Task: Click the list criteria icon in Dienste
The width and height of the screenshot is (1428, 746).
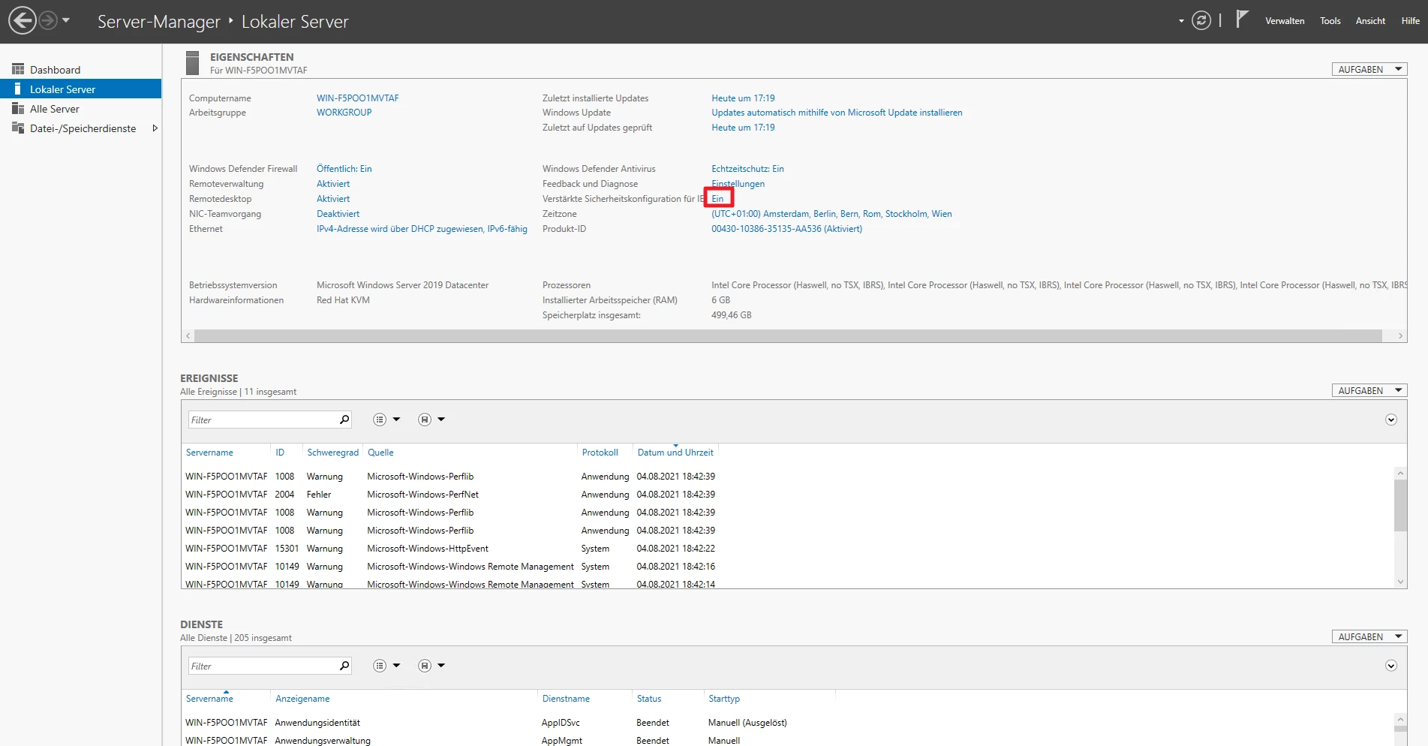Action: [x=380, y=666]
